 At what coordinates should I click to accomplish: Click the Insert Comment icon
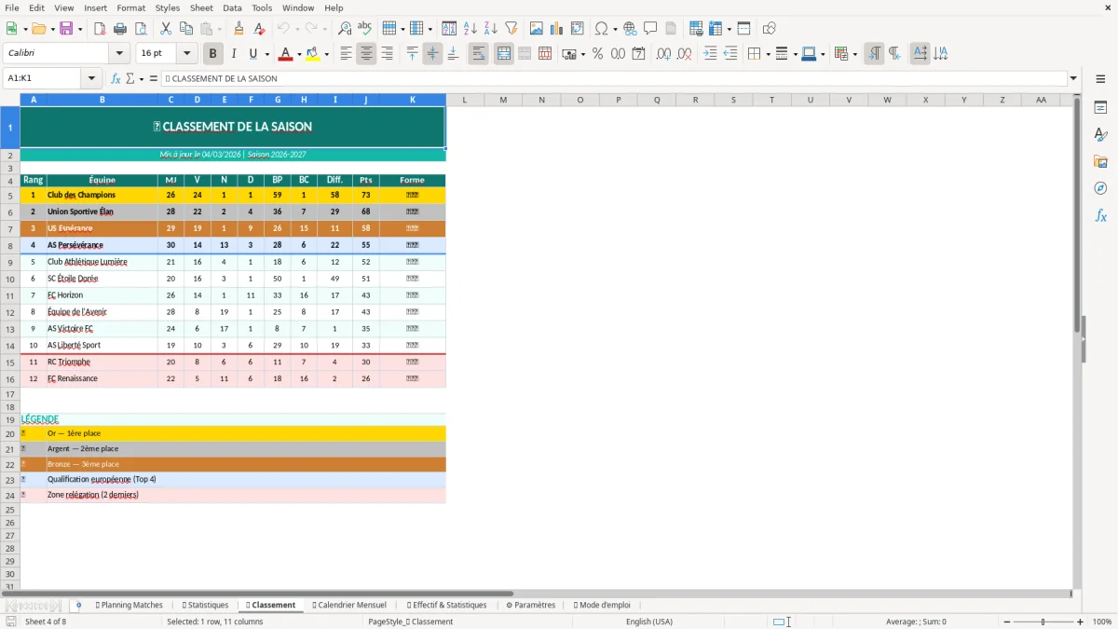tap(650, 29)
